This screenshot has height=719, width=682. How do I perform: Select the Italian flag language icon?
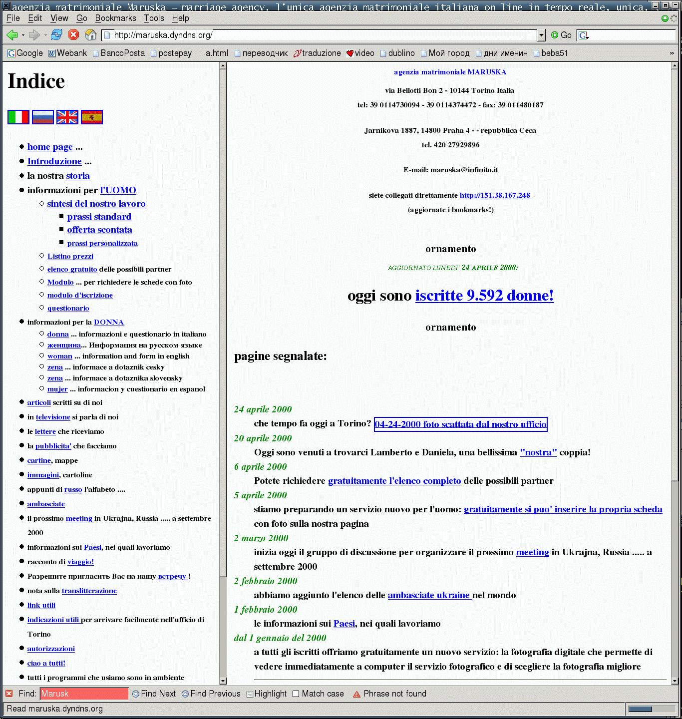point(18,117)
